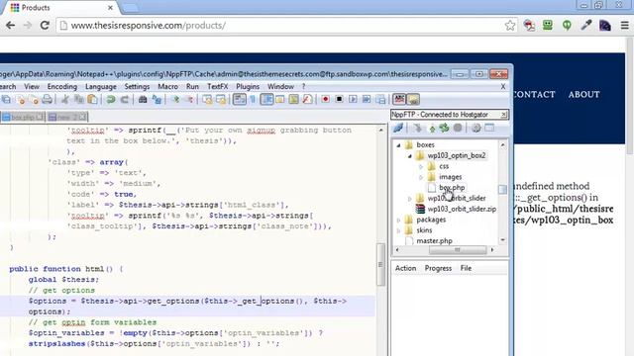Viewport: 634px width, 356px height.
Task: Save the current recorded macro icon
Action: [380, 99]
